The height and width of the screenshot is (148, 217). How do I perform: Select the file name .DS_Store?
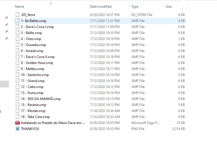(28, 15)
